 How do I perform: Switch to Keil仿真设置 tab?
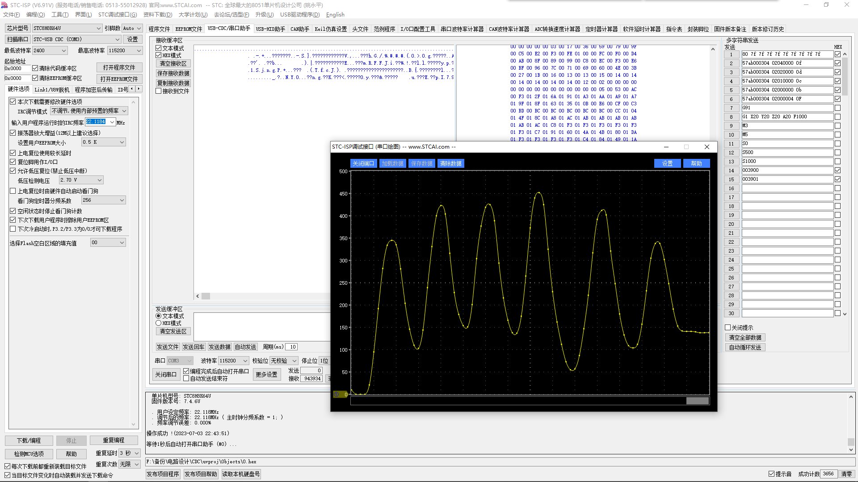[x=331, y=29]
